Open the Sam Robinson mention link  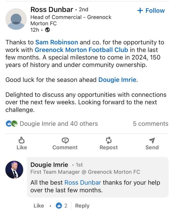point(57,42)
